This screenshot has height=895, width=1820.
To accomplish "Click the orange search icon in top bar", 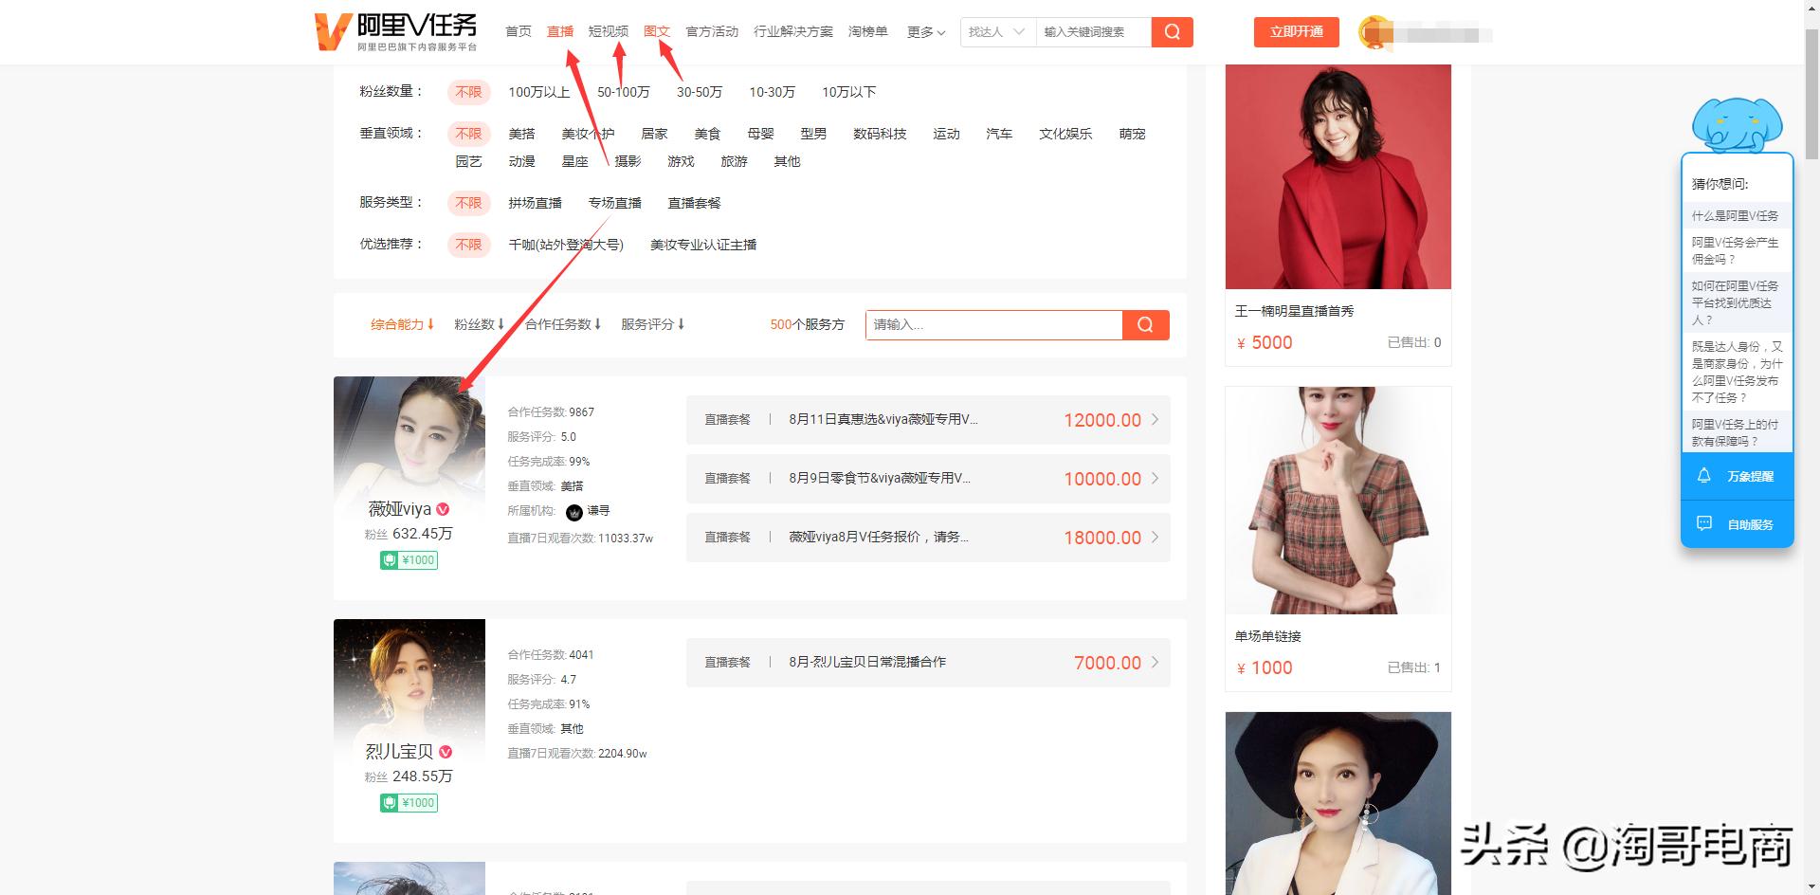I will pyautogui.click(x=1172, y=32).
